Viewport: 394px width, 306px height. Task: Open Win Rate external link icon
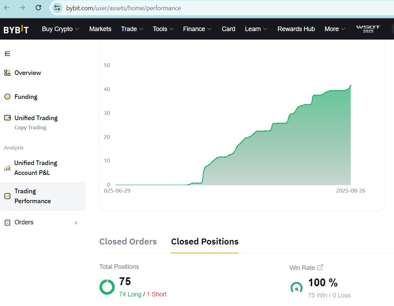coord(320,267)
